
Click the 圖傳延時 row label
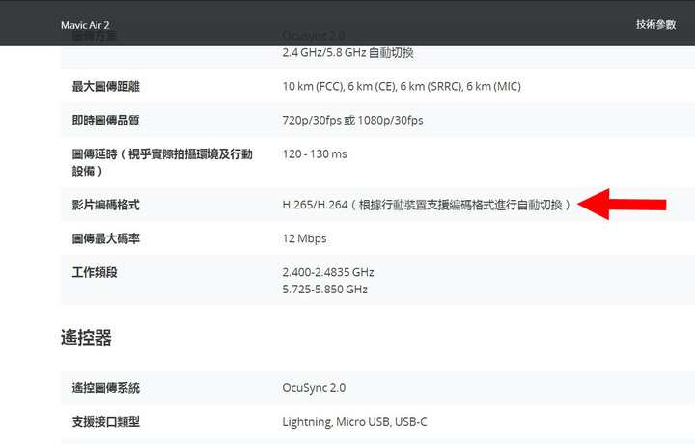coord(162,162)
